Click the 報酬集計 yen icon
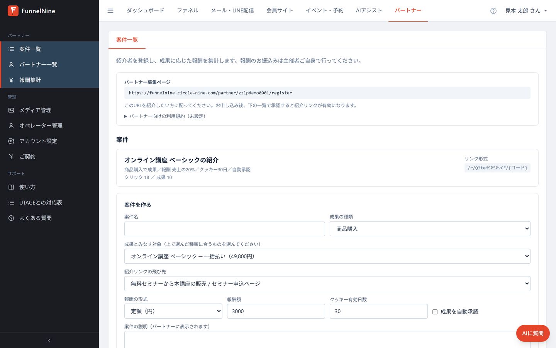 pyautogui.click(x=11, y=80)
